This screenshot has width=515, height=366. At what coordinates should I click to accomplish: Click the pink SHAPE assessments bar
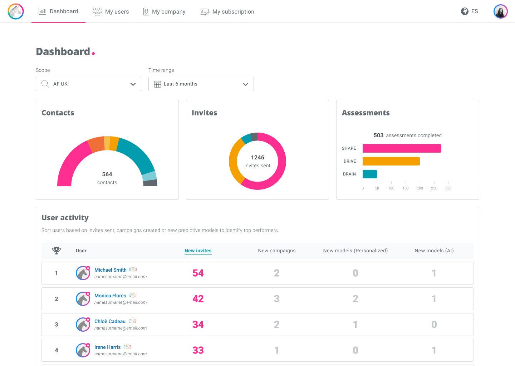[402, 148]
